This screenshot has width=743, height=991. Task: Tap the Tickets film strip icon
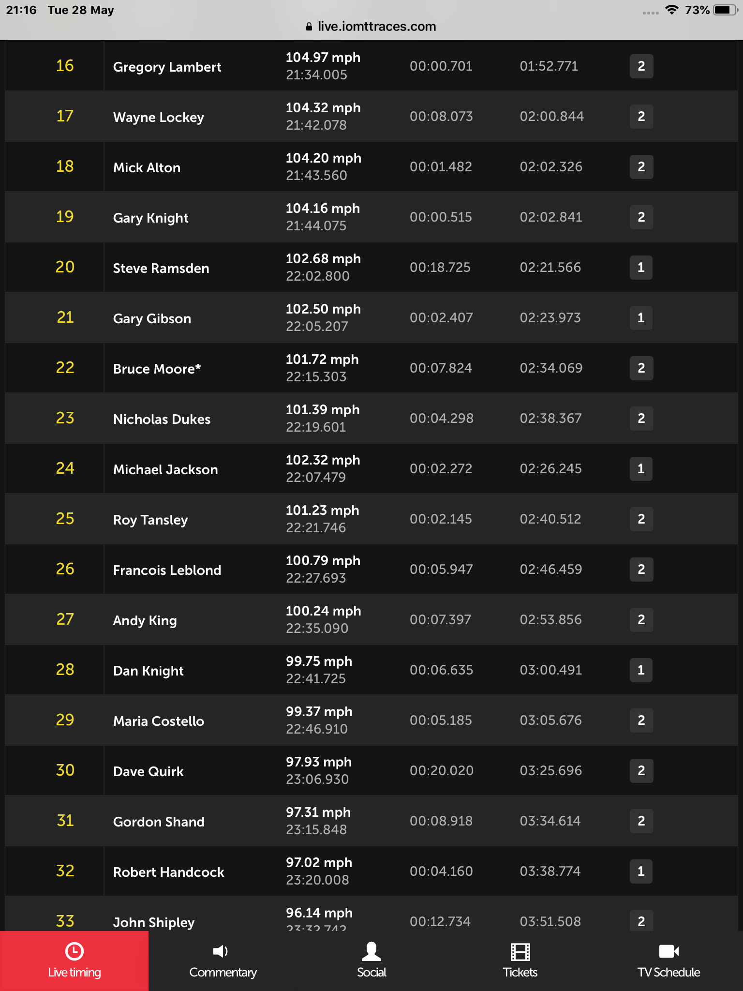520,952
